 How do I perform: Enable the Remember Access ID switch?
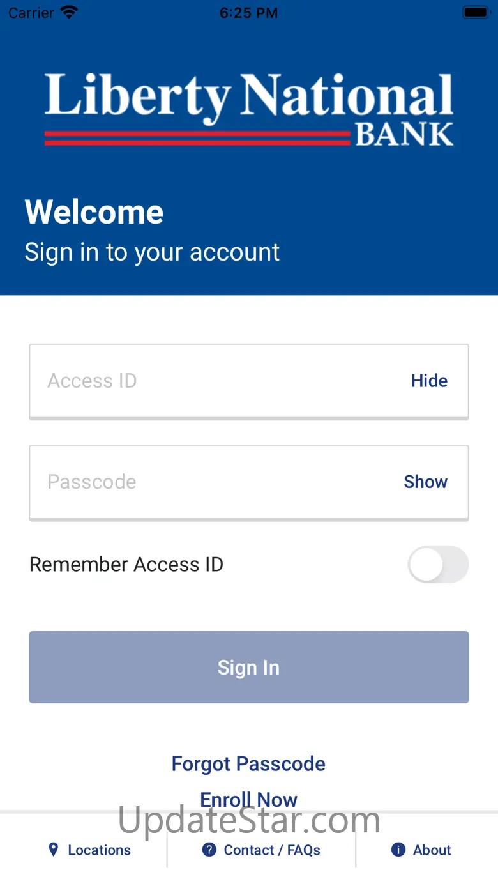(438, 564)
